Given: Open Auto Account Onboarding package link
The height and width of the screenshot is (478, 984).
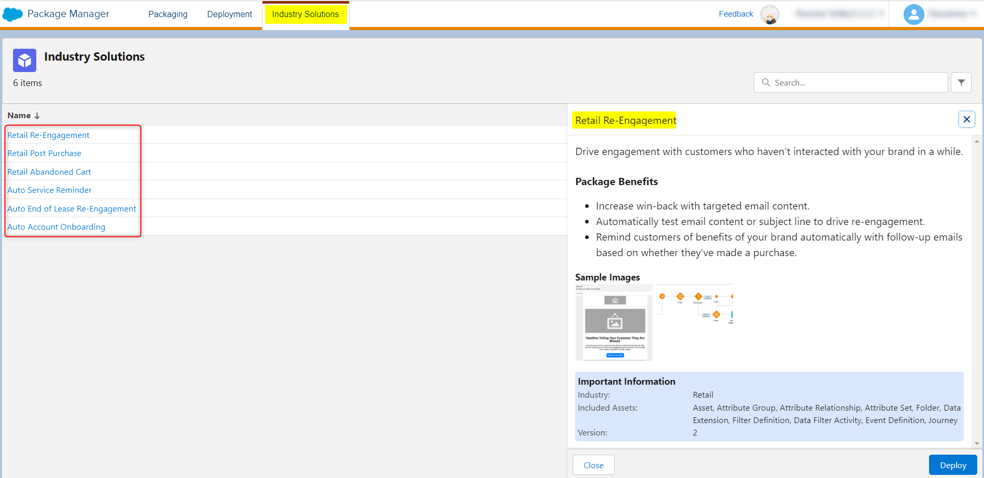Looking at the screenshot, I should [56, 227].
